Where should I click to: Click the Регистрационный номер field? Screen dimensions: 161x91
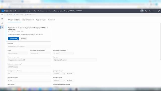(x=29, y=74)
